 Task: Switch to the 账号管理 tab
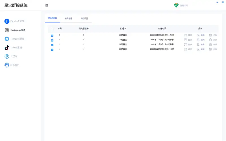click(68, 18)
